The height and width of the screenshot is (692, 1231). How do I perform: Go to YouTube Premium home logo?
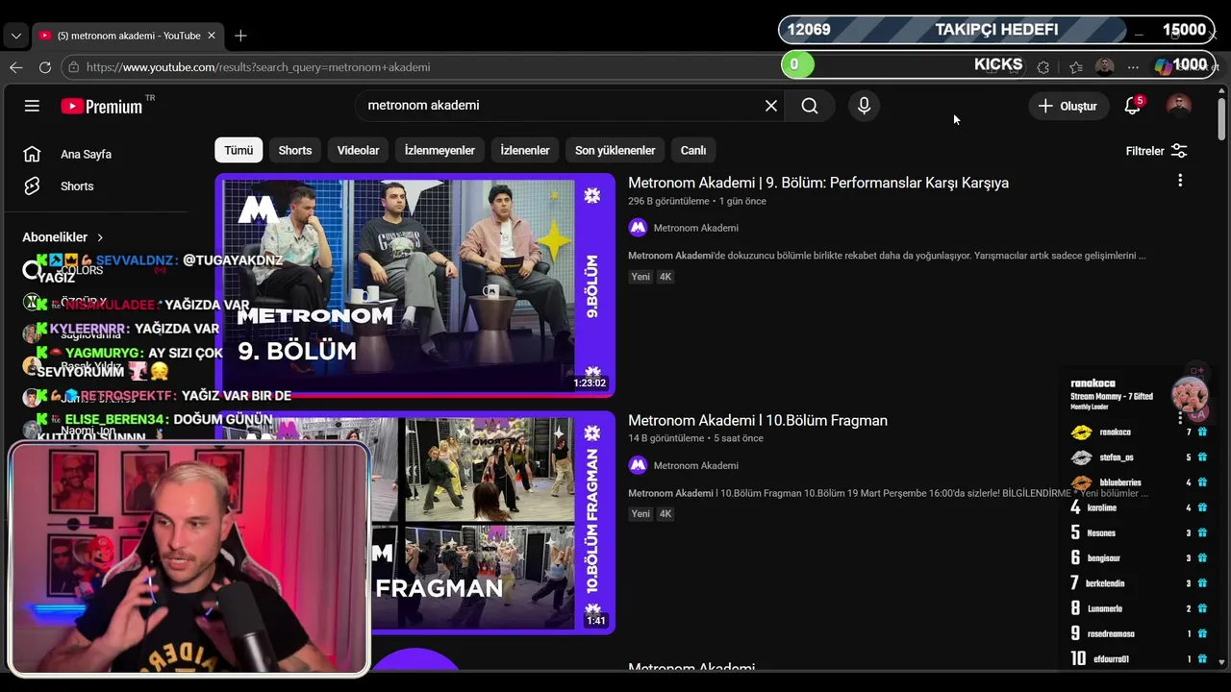pyautogui.click(x=101, y=106)
